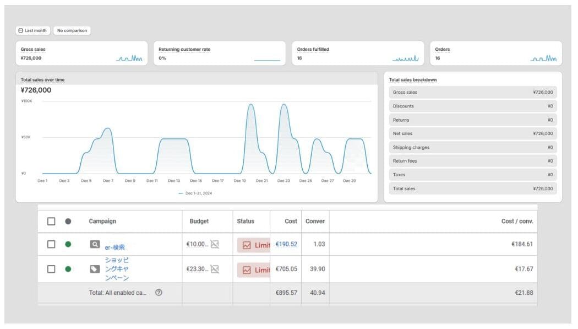Sort table by Budget column header

point(199,221)
